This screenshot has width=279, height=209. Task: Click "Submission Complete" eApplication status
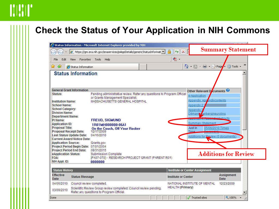(x=106, y=154)
